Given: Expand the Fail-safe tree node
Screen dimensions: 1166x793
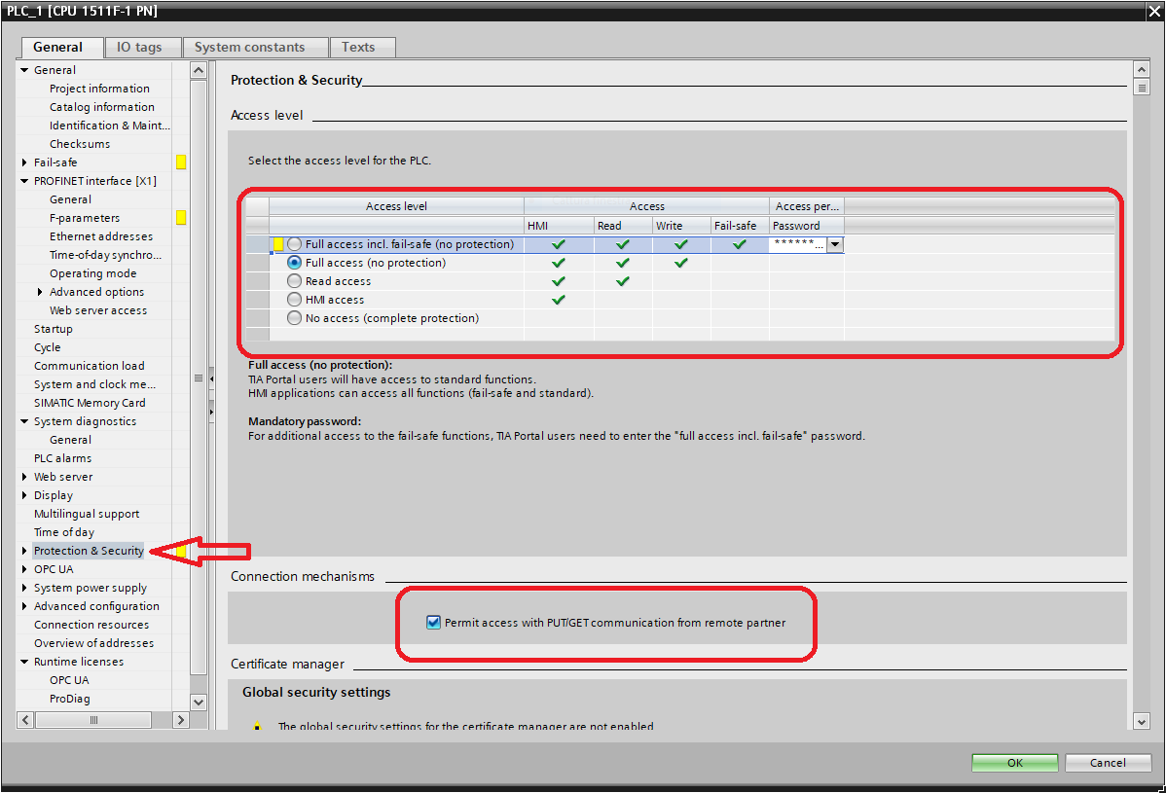Looking at the screenshot, I should click(24, 162).
